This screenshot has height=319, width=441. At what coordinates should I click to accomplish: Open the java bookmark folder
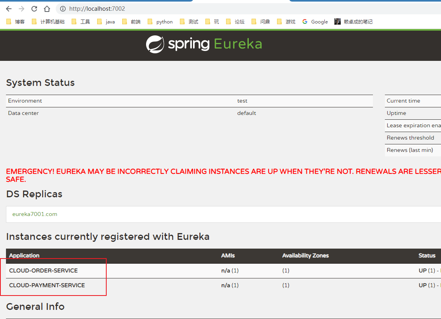pos(106,21)
